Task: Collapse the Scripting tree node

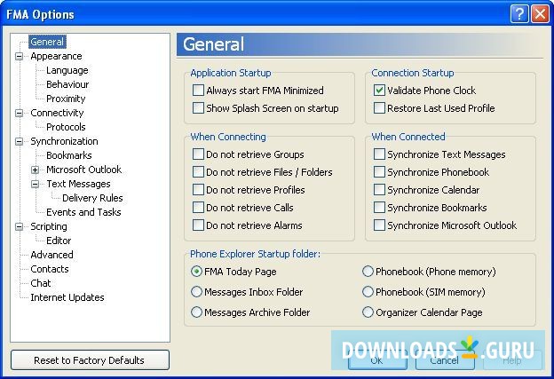Action: (19, 226)
